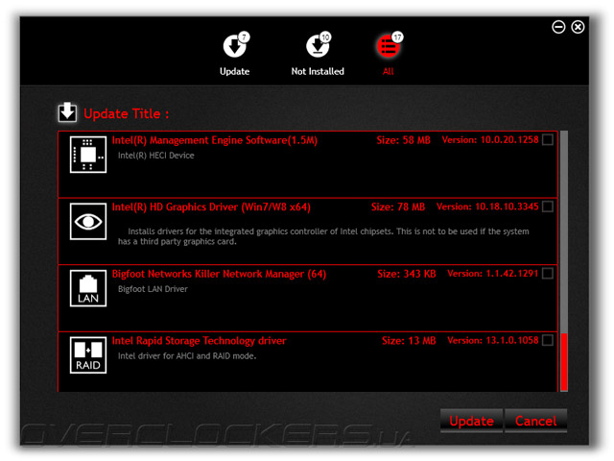Click the gray scrollbar track above thumb
Image resolution: width=614 pixels, height=461 pixels.
pyautogui.click(x=564, y=232)
